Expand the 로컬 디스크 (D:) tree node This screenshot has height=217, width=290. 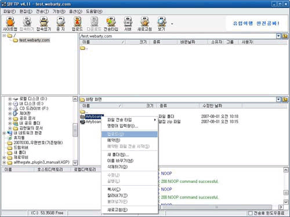pos(10,99)
